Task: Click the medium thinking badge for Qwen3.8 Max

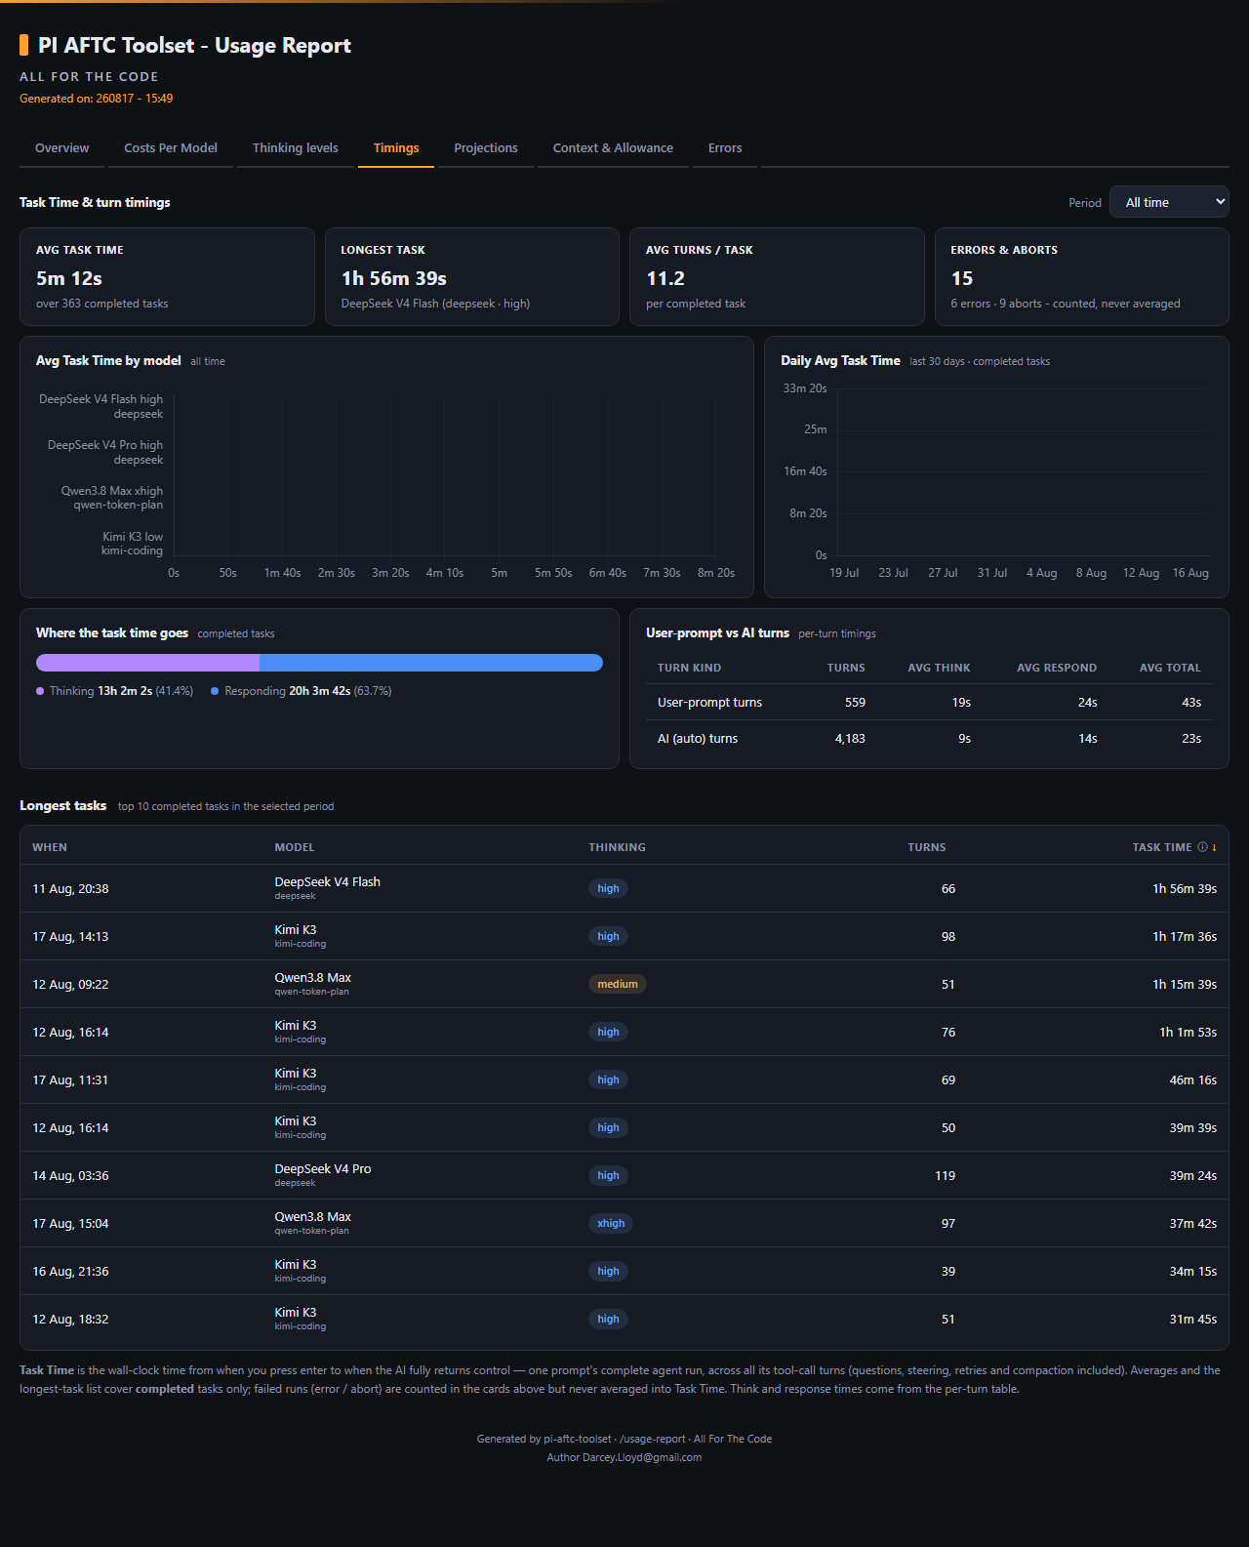Action: click(x=617, y=984)
